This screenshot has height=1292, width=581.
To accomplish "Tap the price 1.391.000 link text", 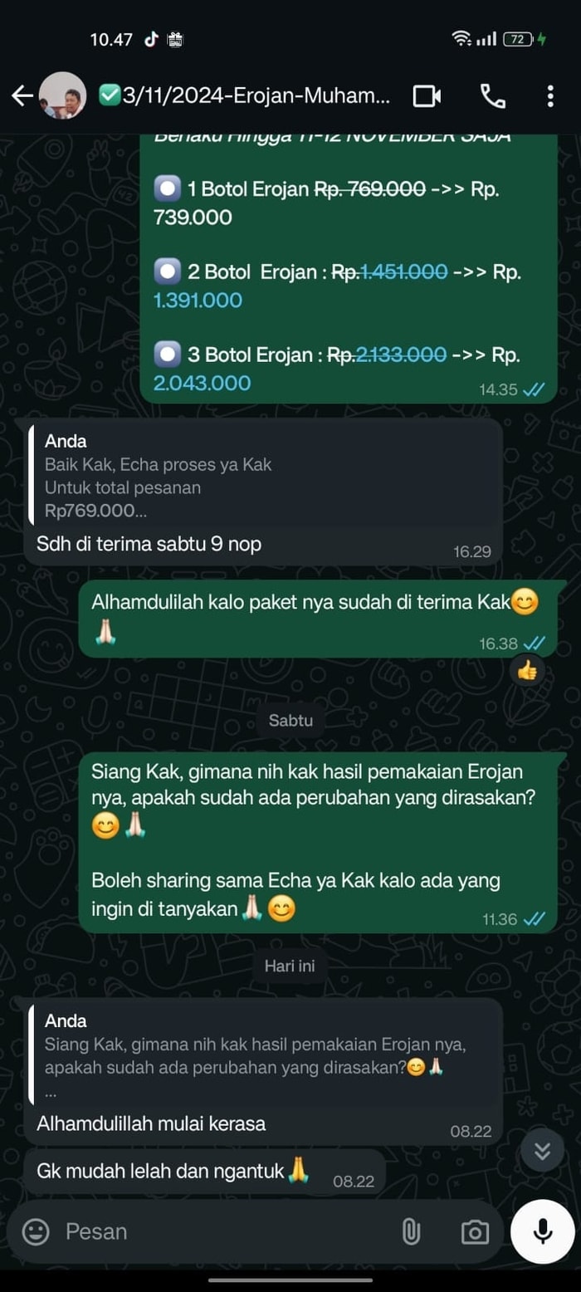I will [198, 301].
